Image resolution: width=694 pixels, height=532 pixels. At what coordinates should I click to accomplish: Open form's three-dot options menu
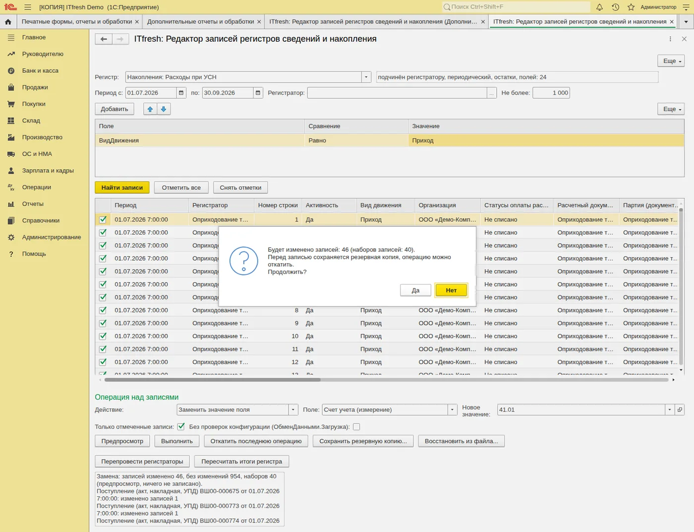[x=670, y=39]
